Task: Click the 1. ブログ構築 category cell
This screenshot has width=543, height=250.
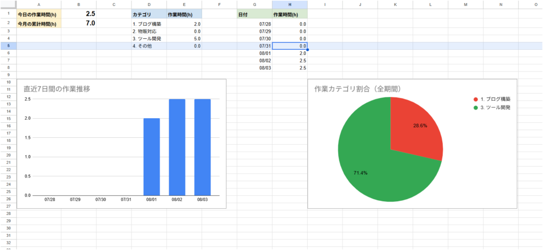Action: pos(149,24)
